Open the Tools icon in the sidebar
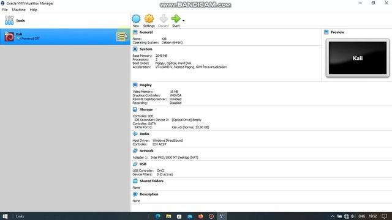 pyautogui.click(x=9, y=20)
